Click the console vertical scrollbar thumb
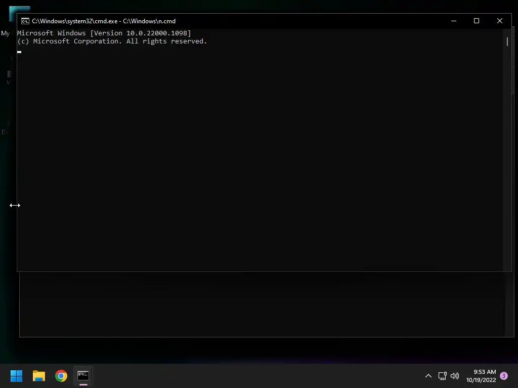 507,41
